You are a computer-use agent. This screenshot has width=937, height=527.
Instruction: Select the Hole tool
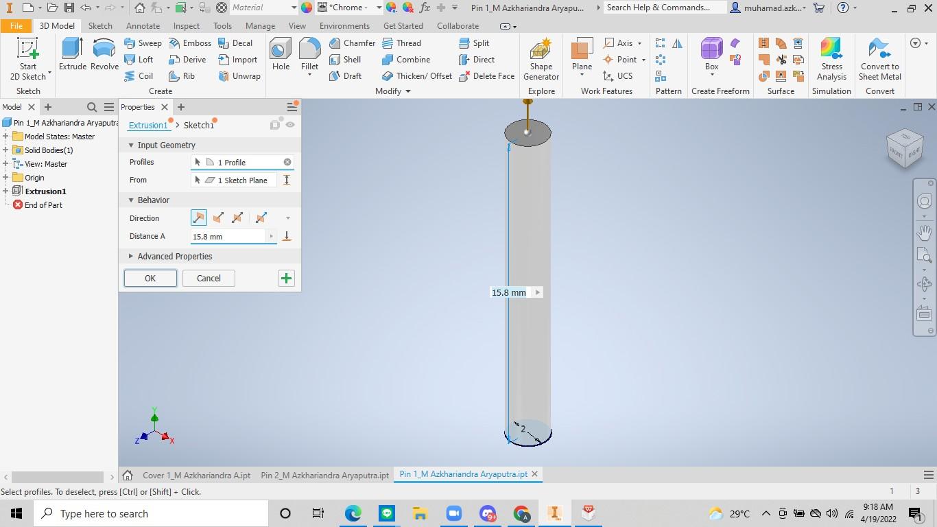tap(281, 54)
